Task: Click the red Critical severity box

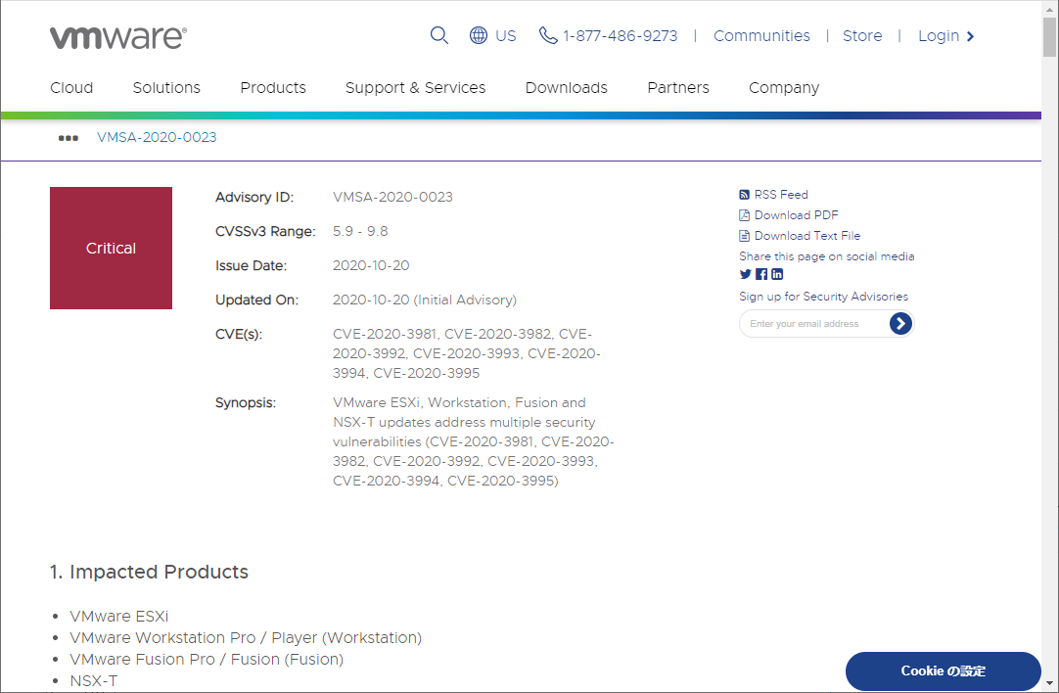Action: (111, 248)
